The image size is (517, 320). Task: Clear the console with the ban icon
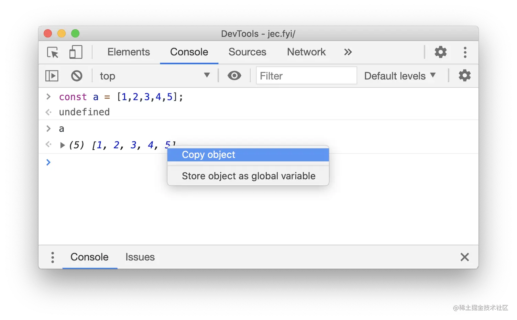pos(77,76)
